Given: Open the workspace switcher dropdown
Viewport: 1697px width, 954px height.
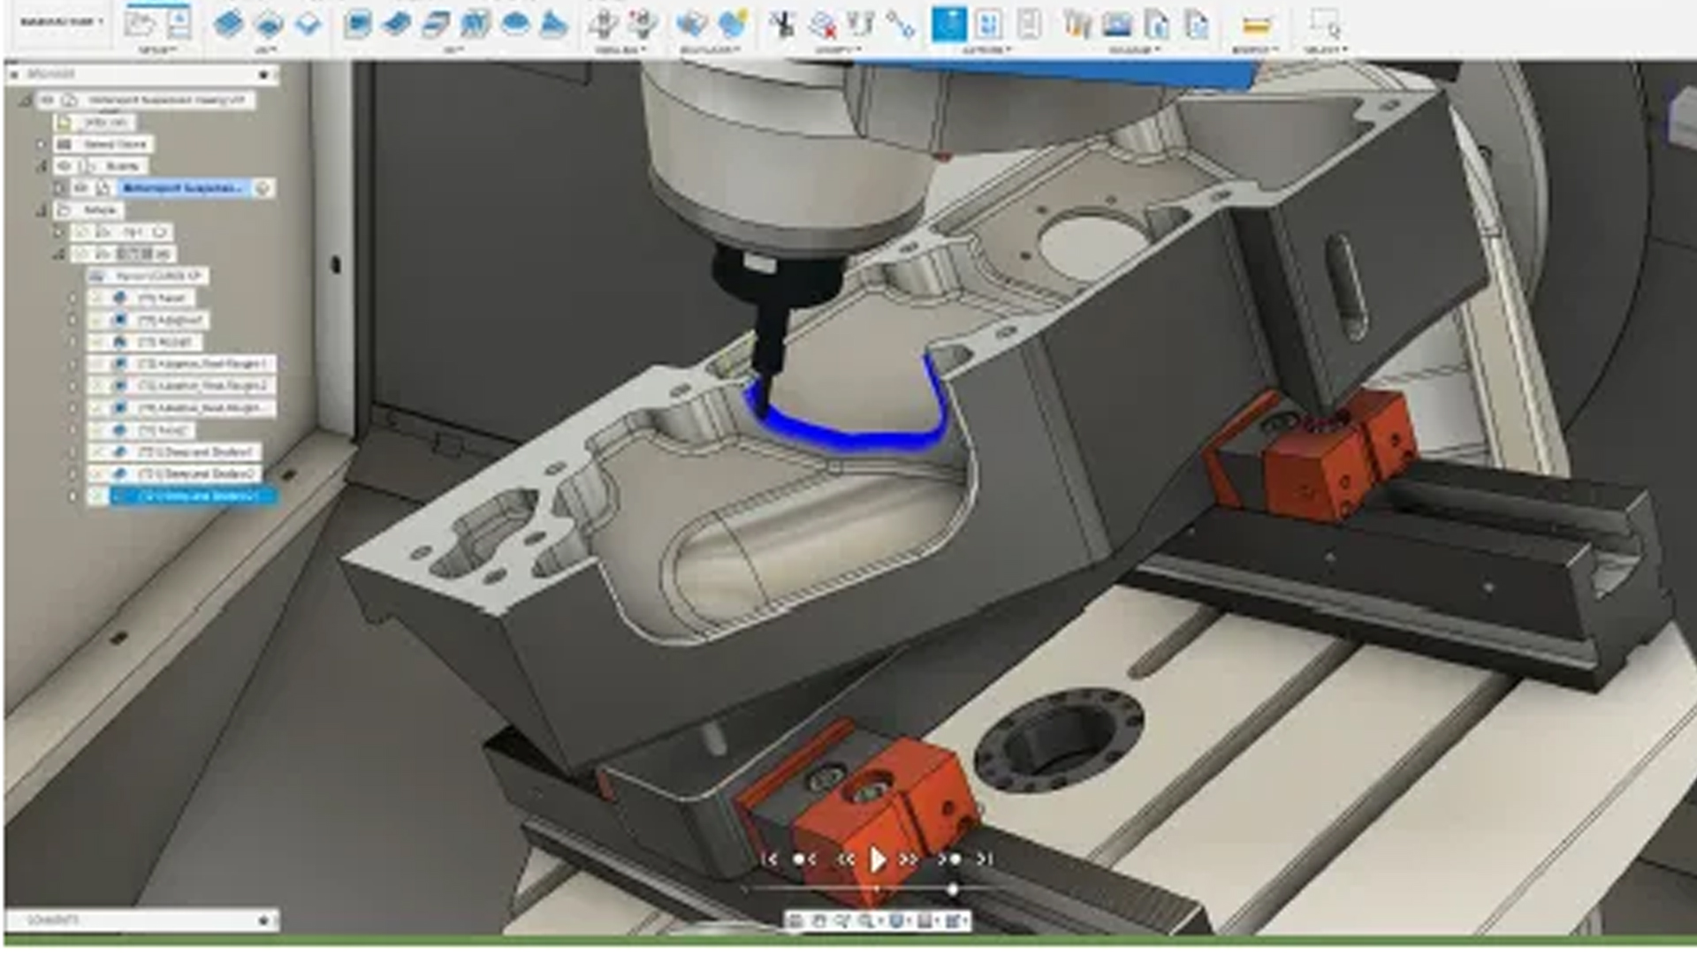Looking at the screenshot, I should (x=62, y=21).
